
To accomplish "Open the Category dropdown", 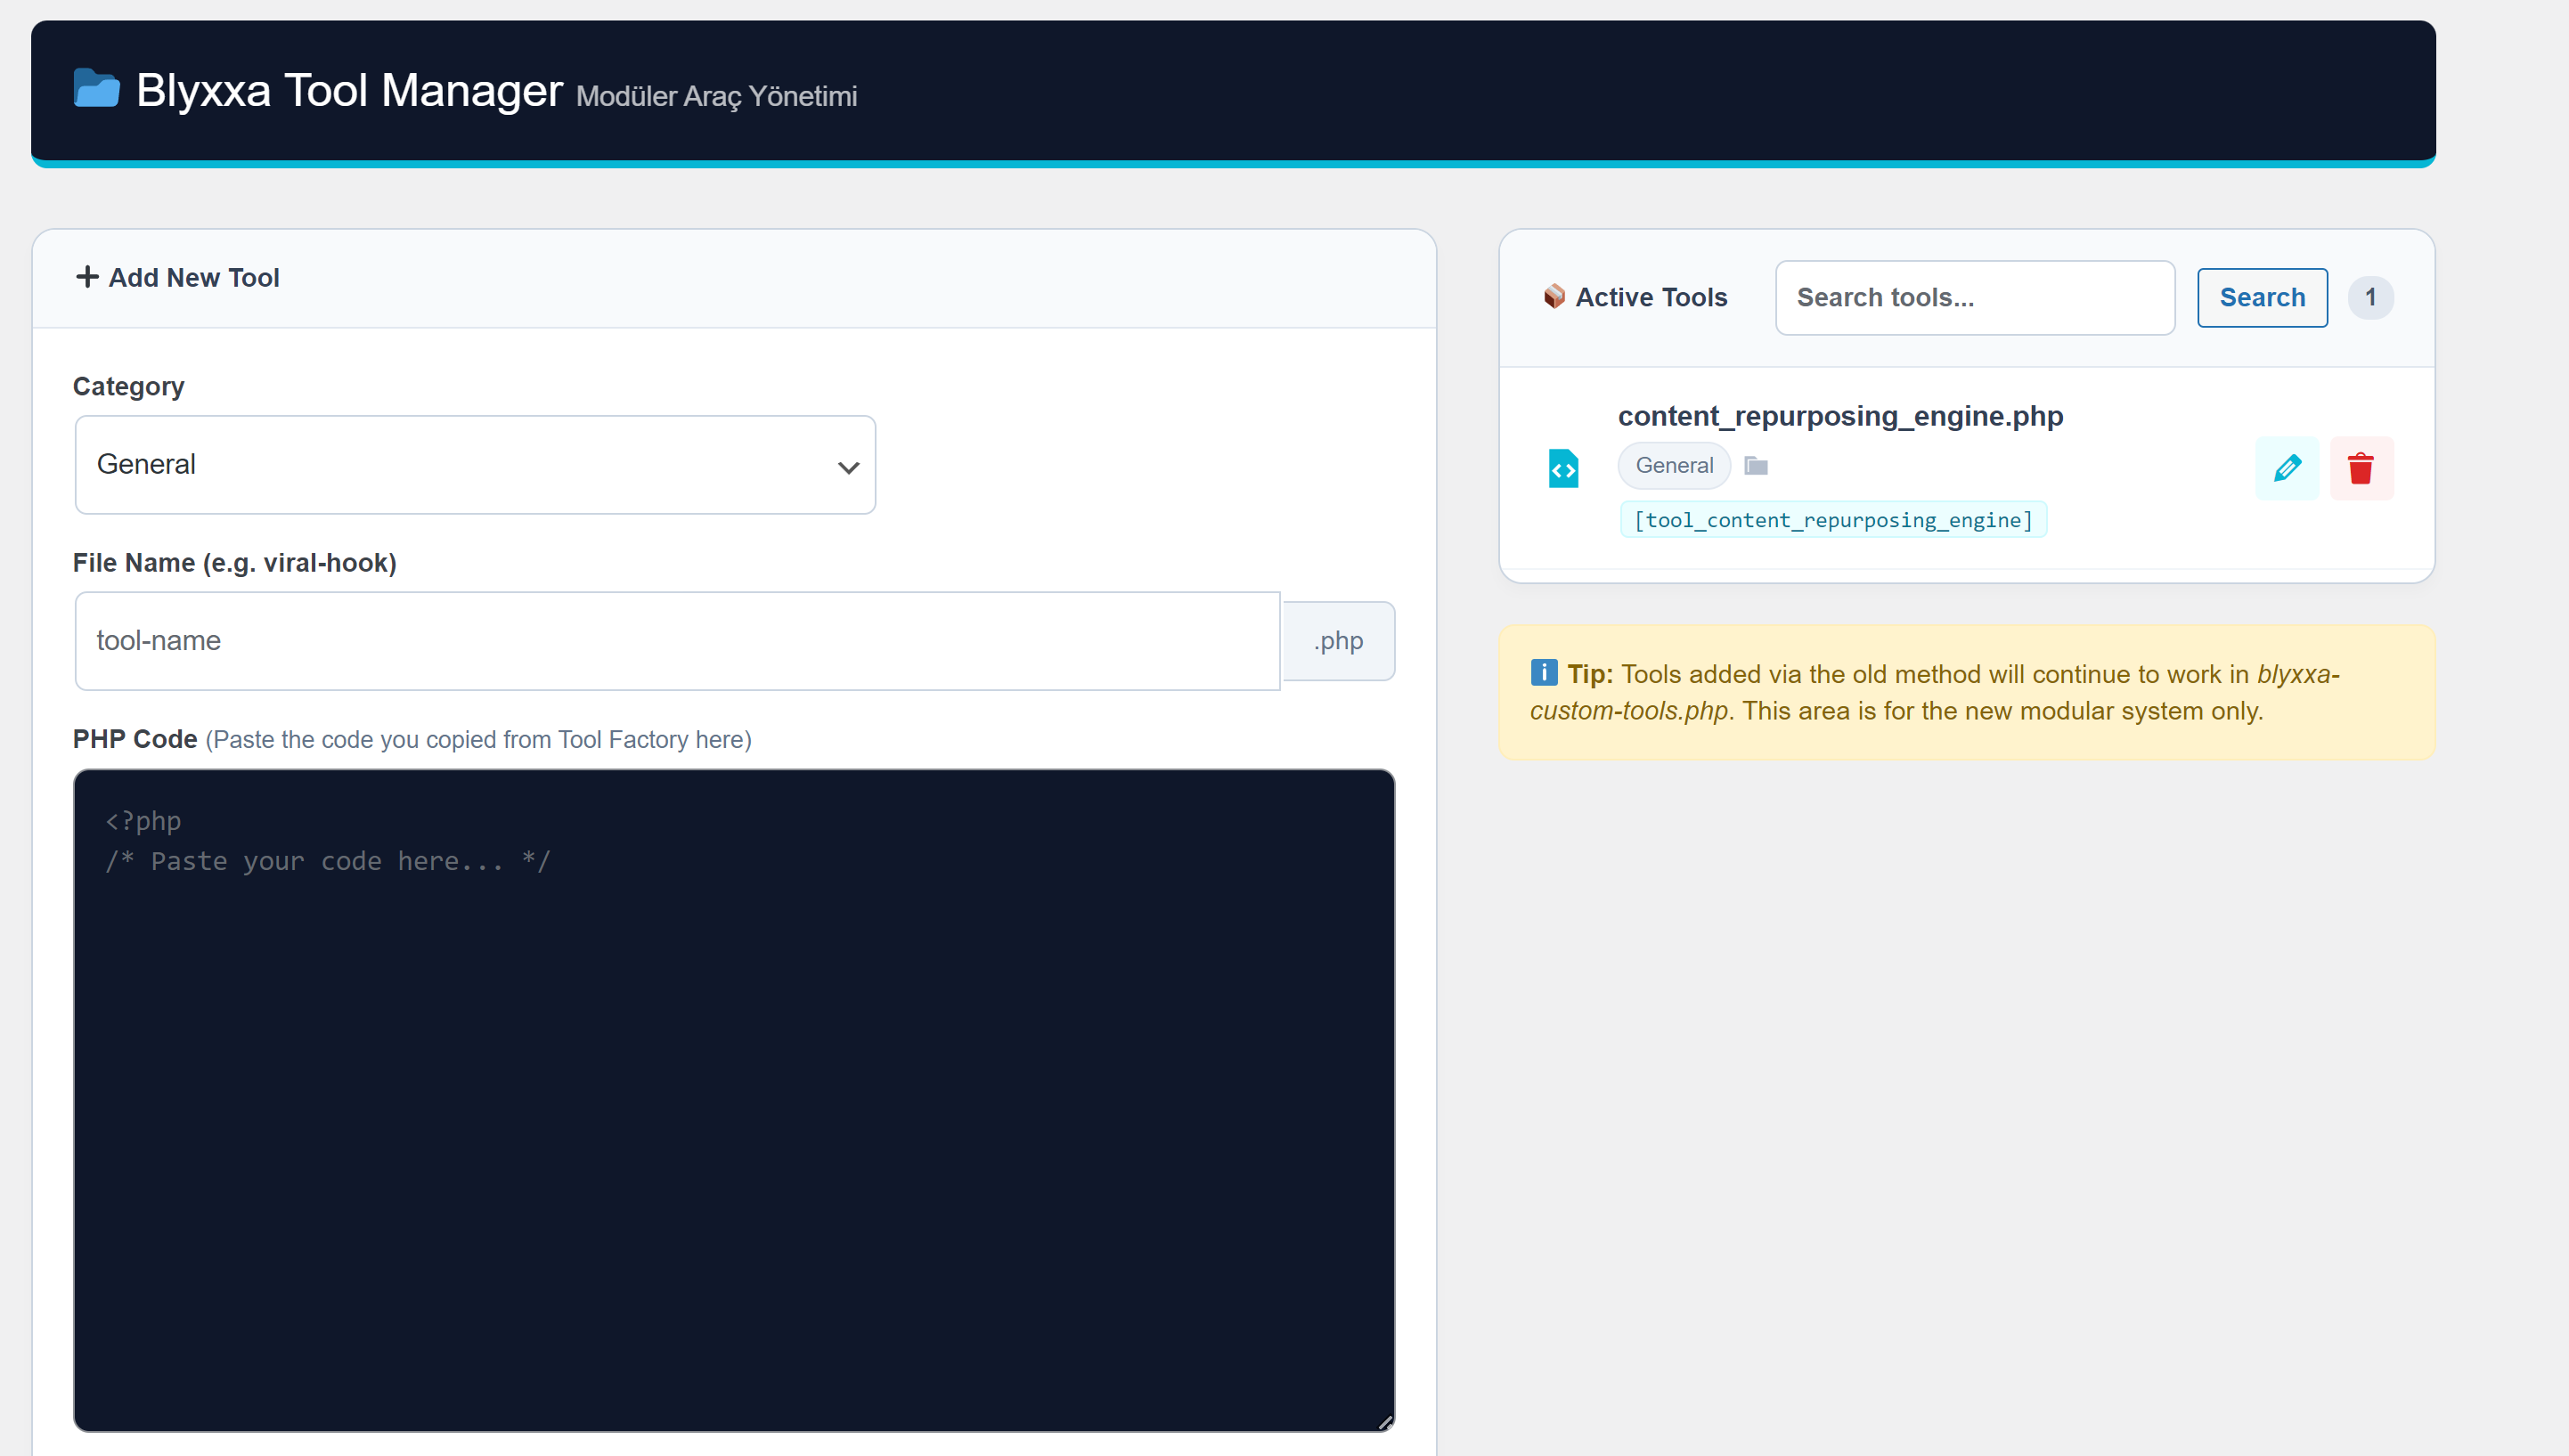I will [475, 464].
